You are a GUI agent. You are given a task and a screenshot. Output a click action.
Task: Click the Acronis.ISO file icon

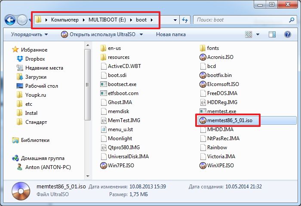click(203, 57)
